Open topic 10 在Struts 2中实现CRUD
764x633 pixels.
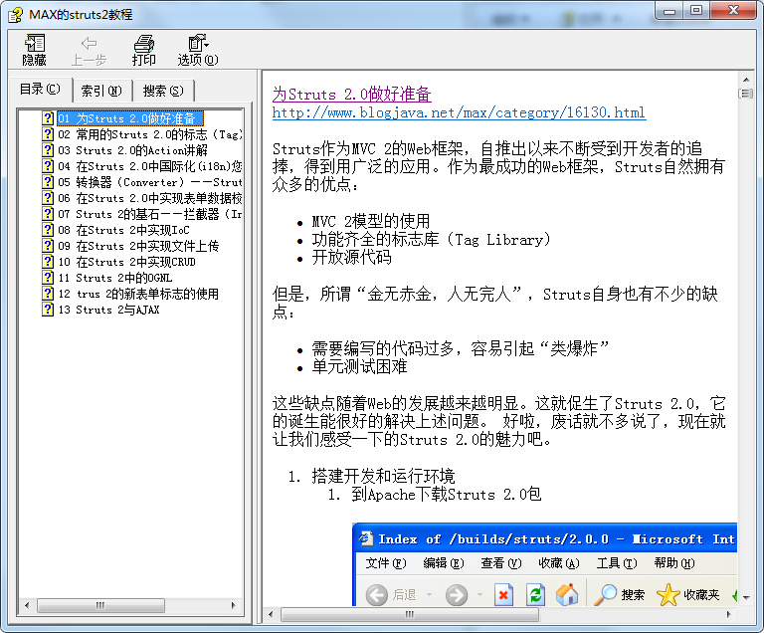pos(135,262)
